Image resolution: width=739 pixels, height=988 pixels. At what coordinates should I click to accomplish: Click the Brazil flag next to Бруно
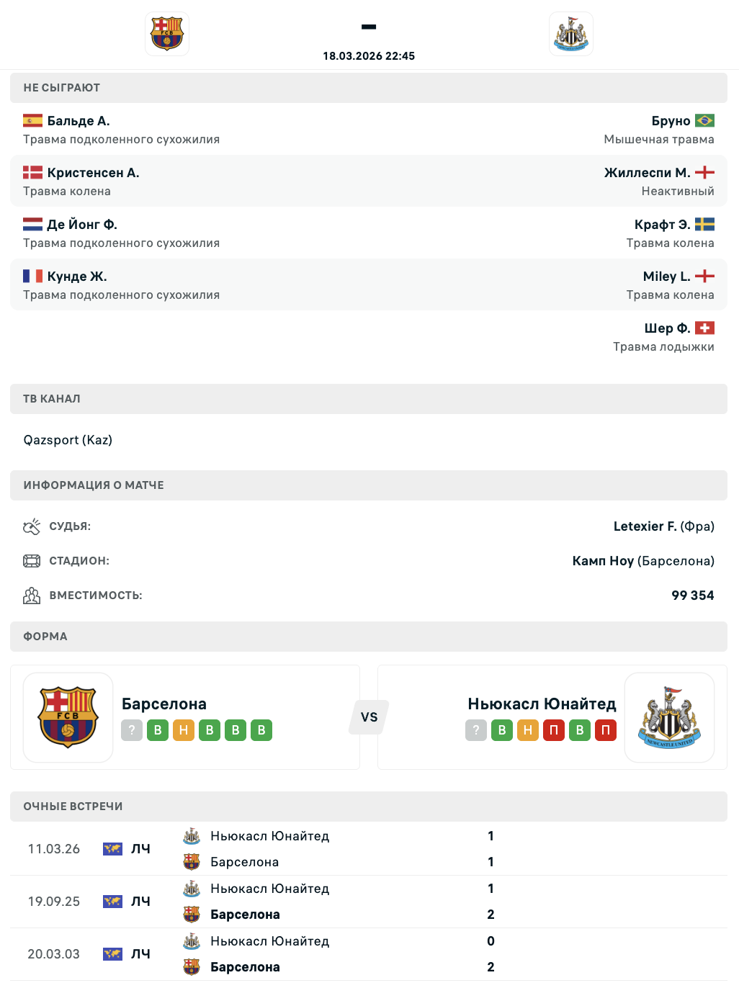pyautogui.click(x=704, y=121)
